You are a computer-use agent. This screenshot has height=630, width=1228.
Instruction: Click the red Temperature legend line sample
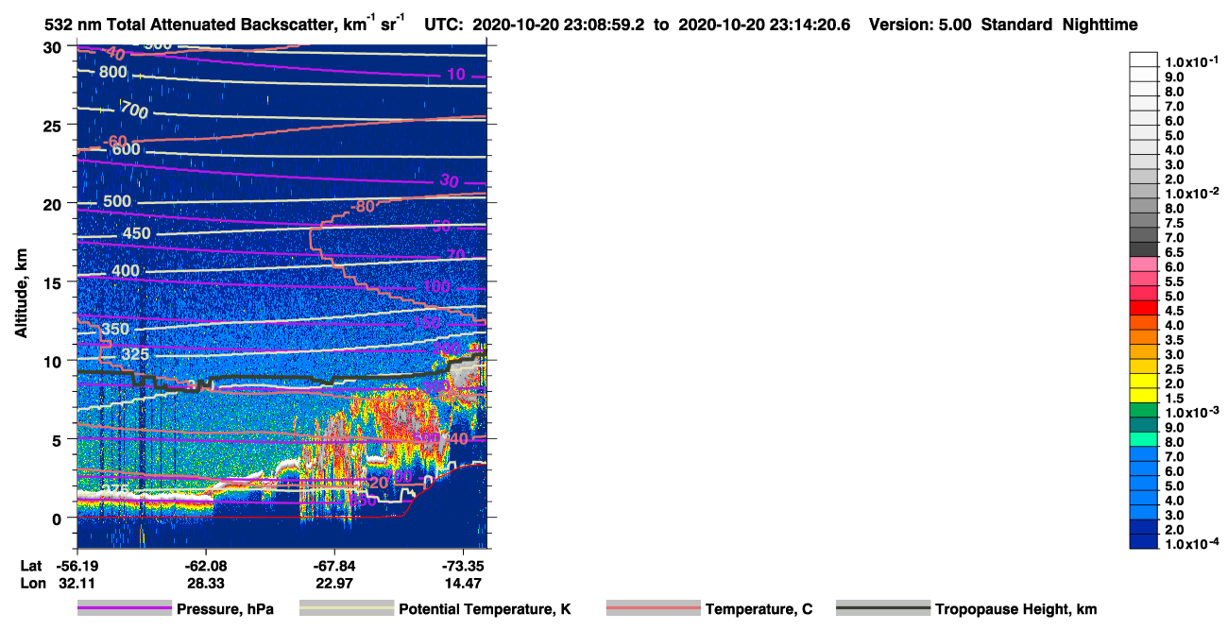click(x=653, y=608)
